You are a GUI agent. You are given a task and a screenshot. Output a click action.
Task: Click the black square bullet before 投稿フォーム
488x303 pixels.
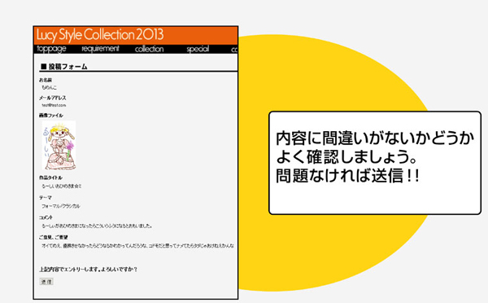click(44, 67)
